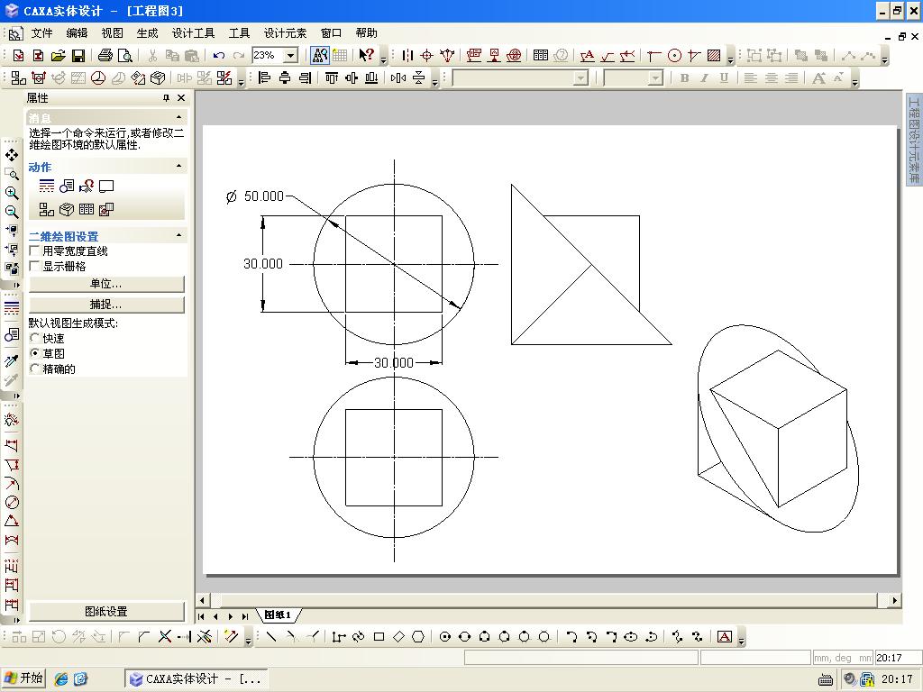This screenshot has width=923, height=692.
Task: Enable the 用零宽度直线 checkbox
Action: click(x=34, y=251)
